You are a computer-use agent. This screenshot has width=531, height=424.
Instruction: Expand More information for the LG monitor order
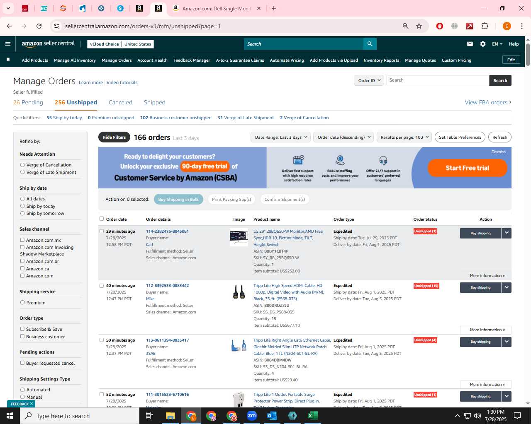click(x=487, y=276)
